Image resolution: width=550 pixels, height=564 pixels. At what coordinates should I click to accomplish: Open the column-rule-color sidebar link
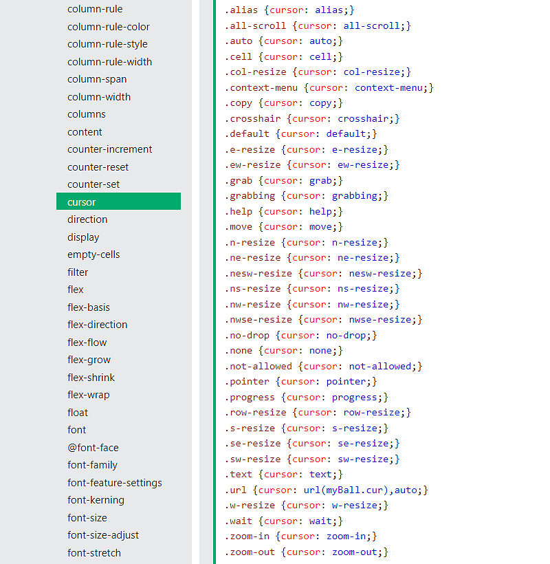click(x=108, y=27)
